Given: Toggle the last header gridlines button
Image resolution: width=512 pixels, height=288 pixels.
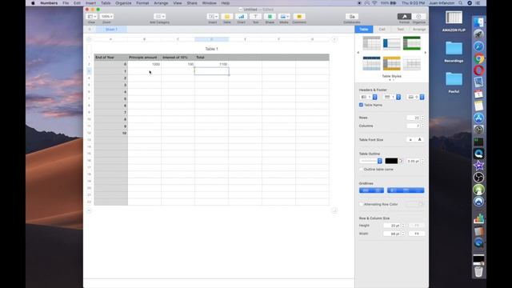Looking at the screenshot, I should point(418,190).
